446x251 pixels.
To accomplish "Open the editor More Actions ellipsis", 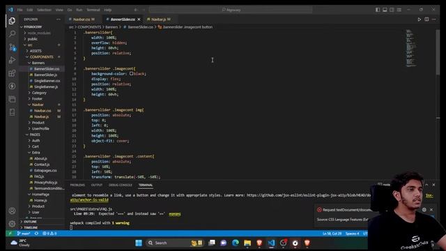I will tap(433, 20).
